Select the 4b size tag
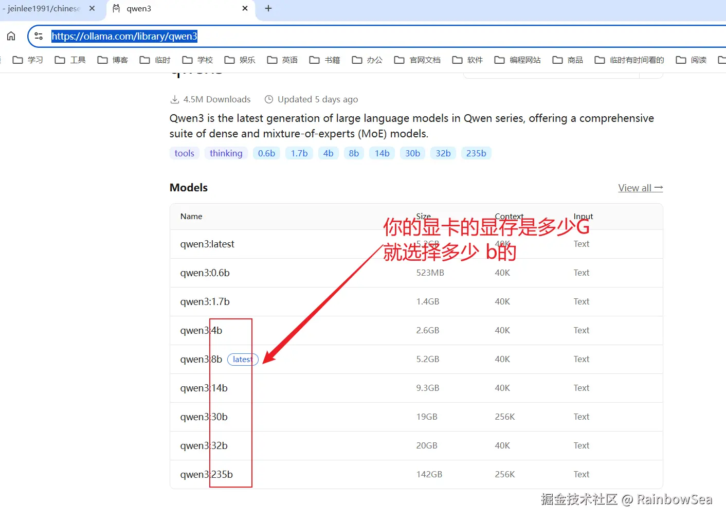Viewport: 726px width, 520px height. coord(328,153)
